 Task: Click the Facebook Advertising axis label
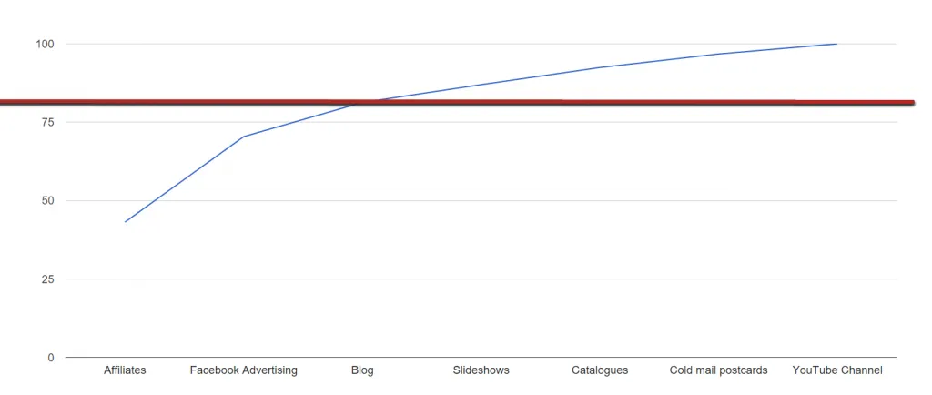click(x=243, y=370)
